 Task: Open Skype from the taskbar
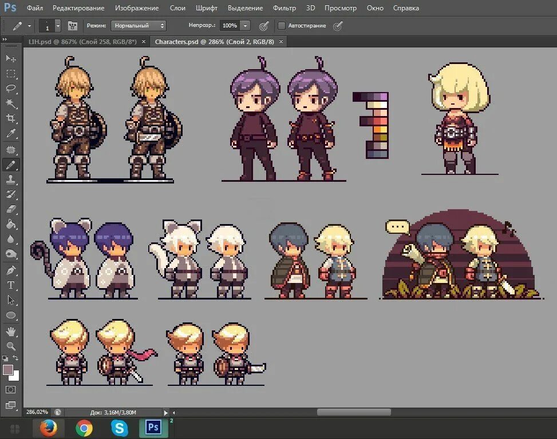(x=119, y=428)
